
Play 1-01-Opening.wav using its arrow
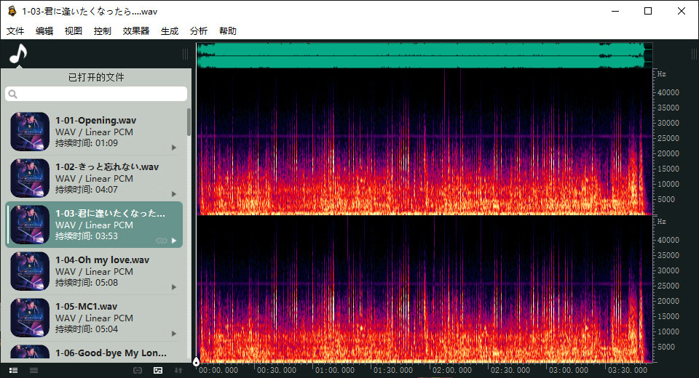point(174,148)
